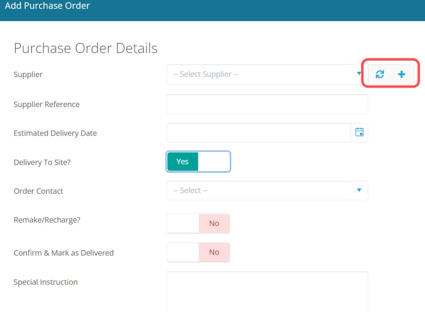Viewport: 425px width, 312px height.
Task: Click the Supplier Reference label
Action: (46, 105)
